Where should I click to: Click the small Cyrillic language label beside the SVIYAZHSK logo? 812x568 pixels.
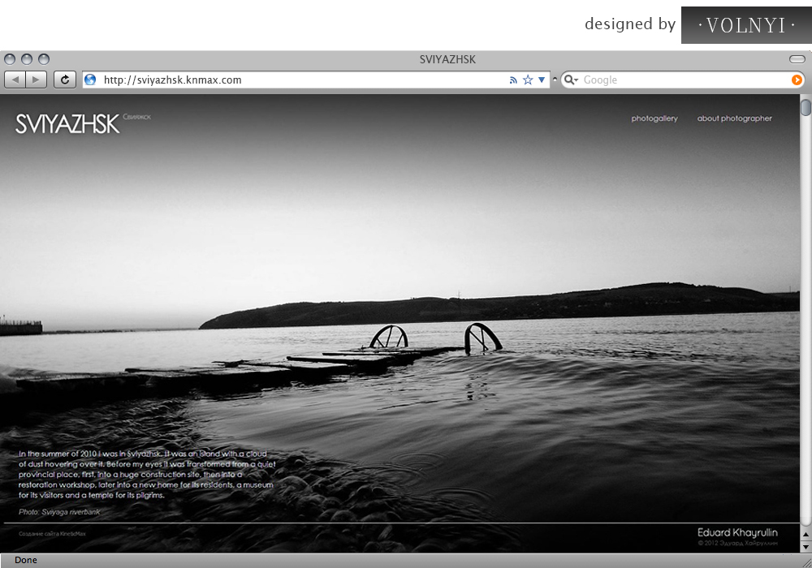point(136,117)
